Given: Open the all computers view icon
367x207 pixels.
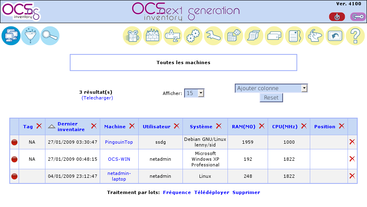Looking at the screenshot, I should pyautogui.click(x=11, y=36).
